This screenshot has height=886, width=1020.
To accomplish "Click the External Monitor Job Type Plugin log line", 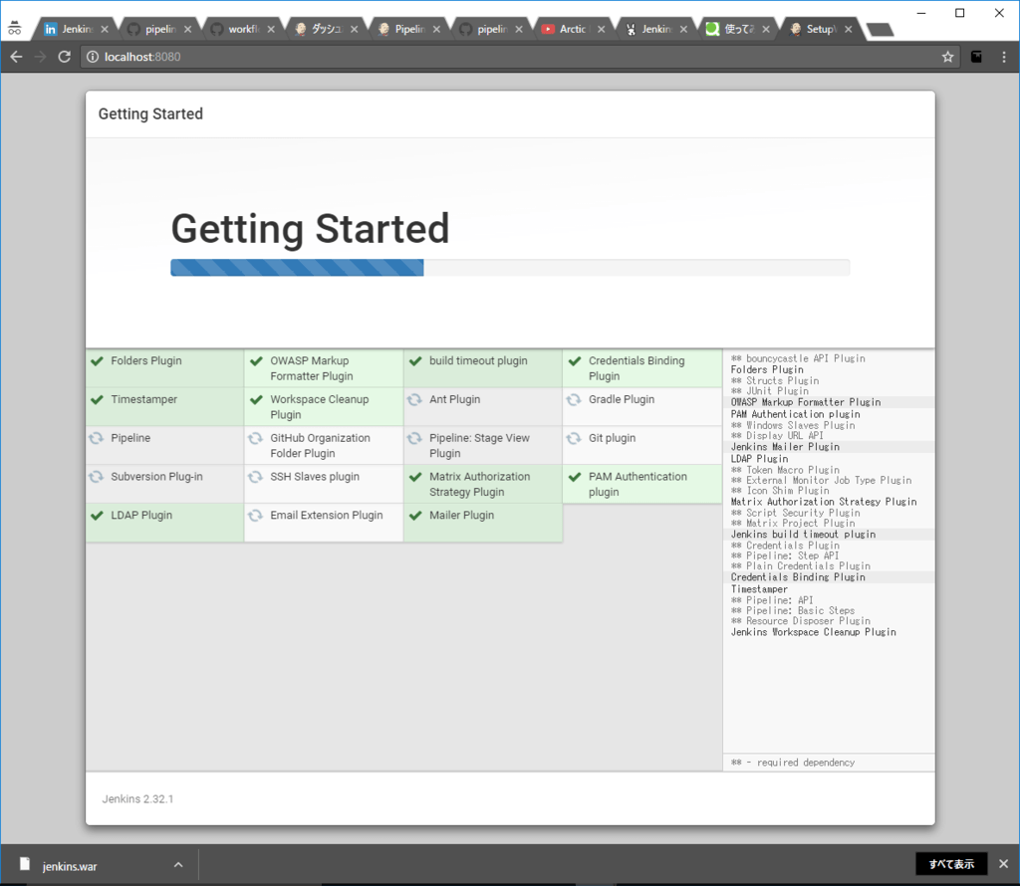I will point(821,481).
